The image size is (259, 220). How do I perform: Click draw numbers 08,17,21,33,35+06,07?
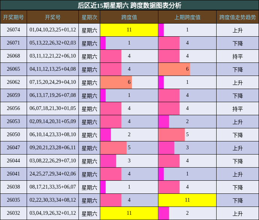click(53, 187)
